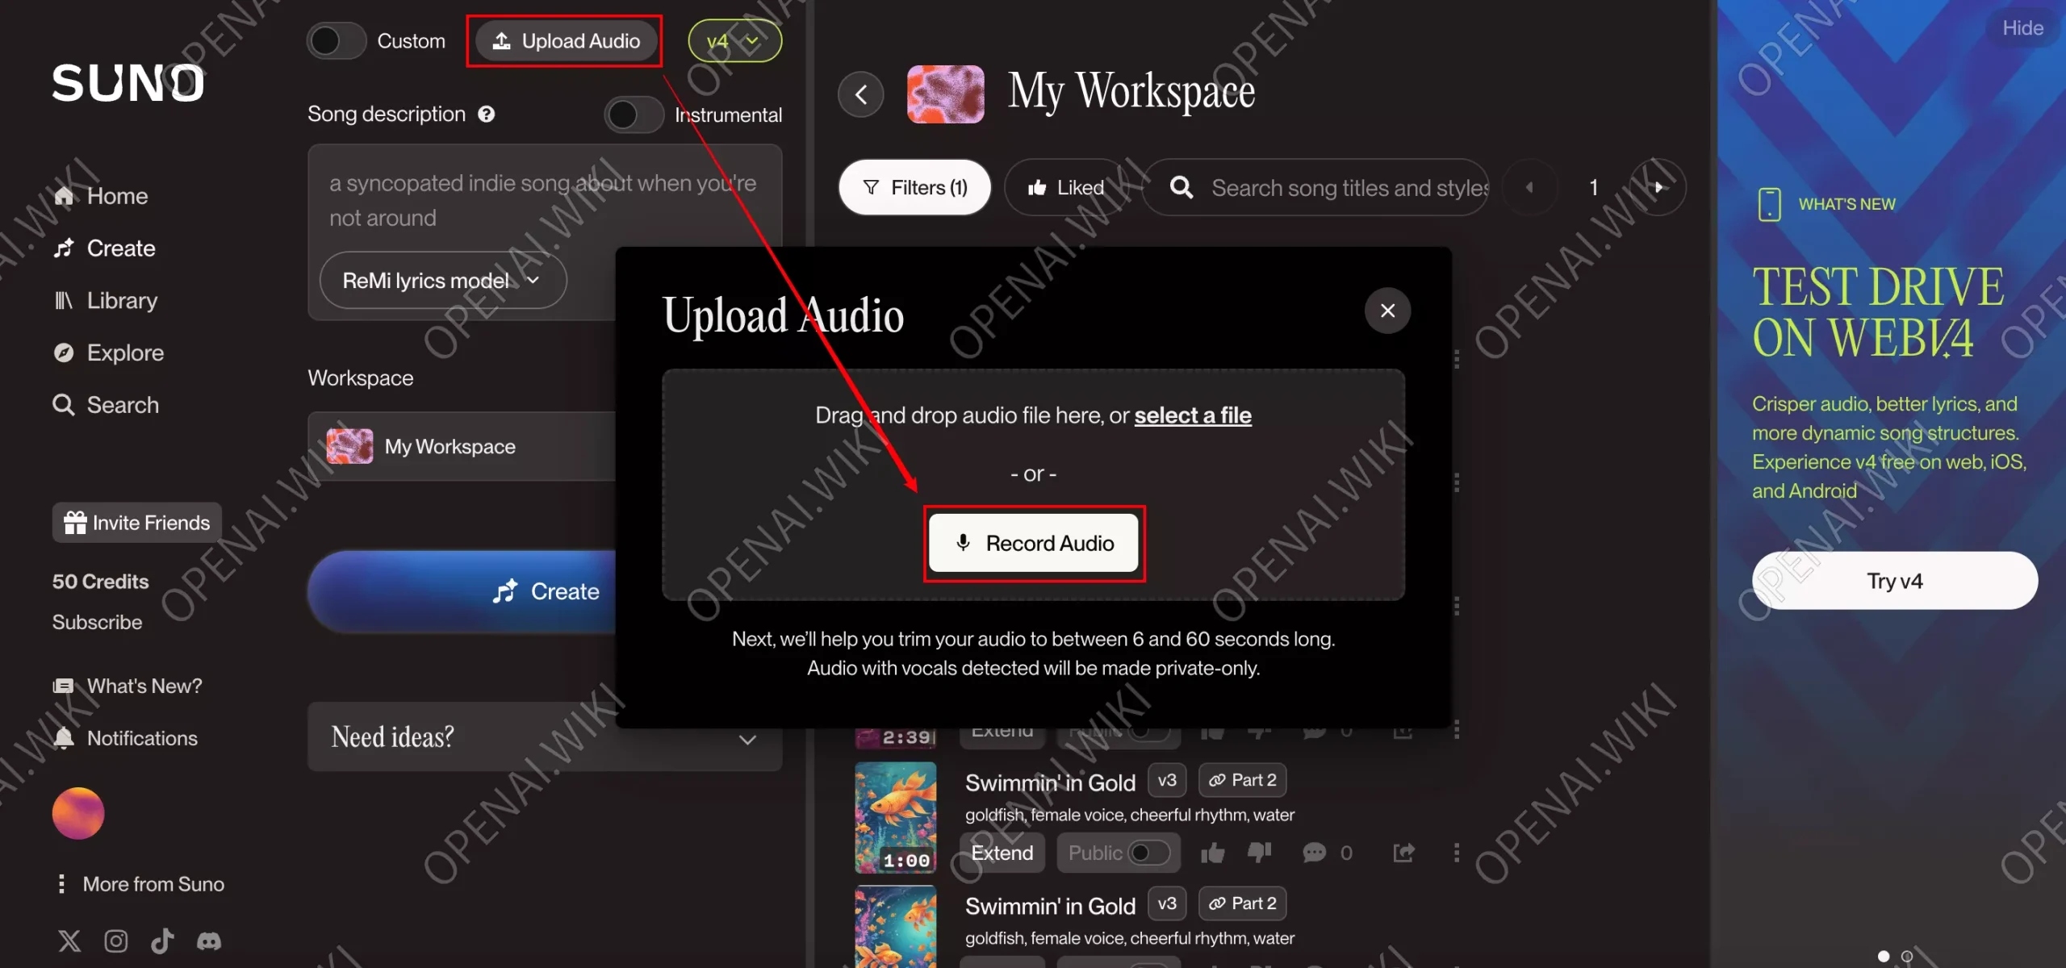Click the v3 badge on the 1:00 Swimmin' in Gold row

pyautogui.click(x=1167, y=780)
